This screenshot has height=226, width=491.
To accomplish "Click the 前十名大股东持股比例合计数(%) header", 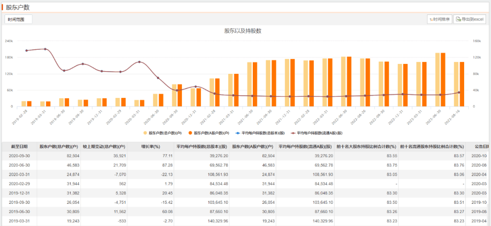I will [x=365, y=147].
